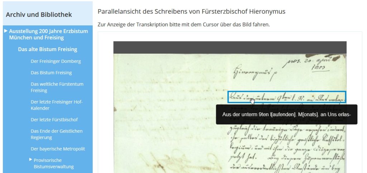The image size is (367, 173).
Task: Select Das weltliche Fürstentum Freising entry
Action: [x=57, y=87]
